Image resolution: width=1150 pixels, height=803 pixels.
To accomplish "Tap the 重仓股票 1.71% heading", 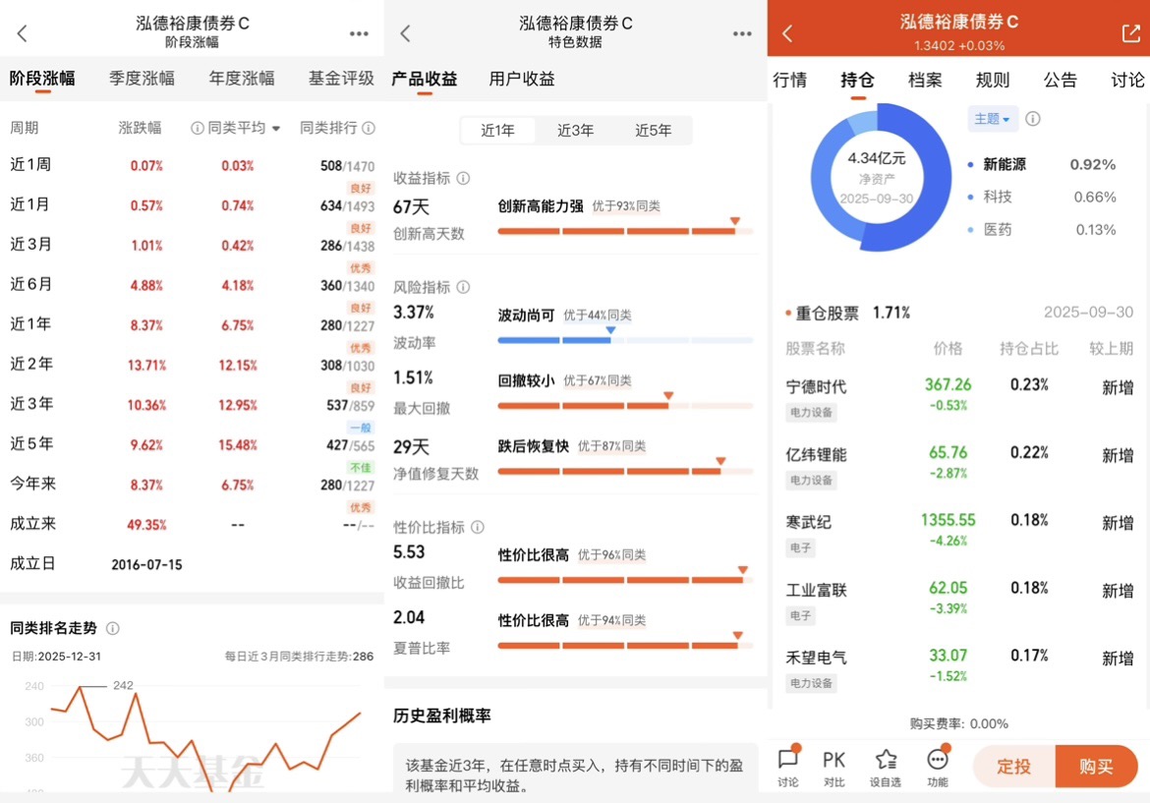I will click(x=848, y=314).
